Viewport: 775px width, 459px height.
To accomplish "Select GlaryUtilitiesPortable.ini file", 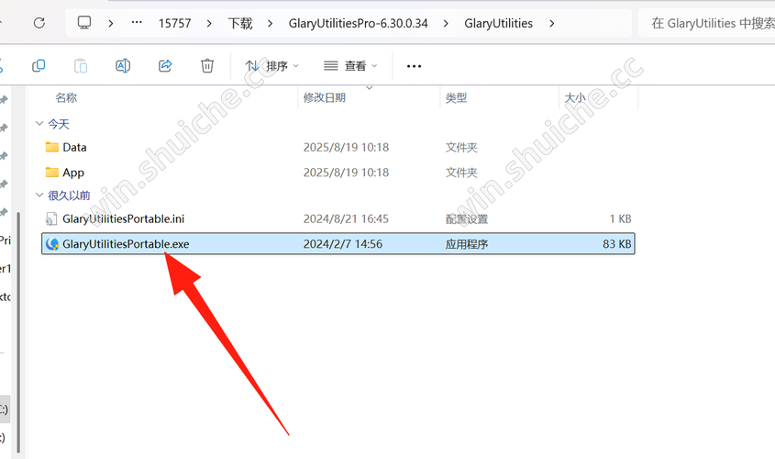I will click(x=124, y=218).
